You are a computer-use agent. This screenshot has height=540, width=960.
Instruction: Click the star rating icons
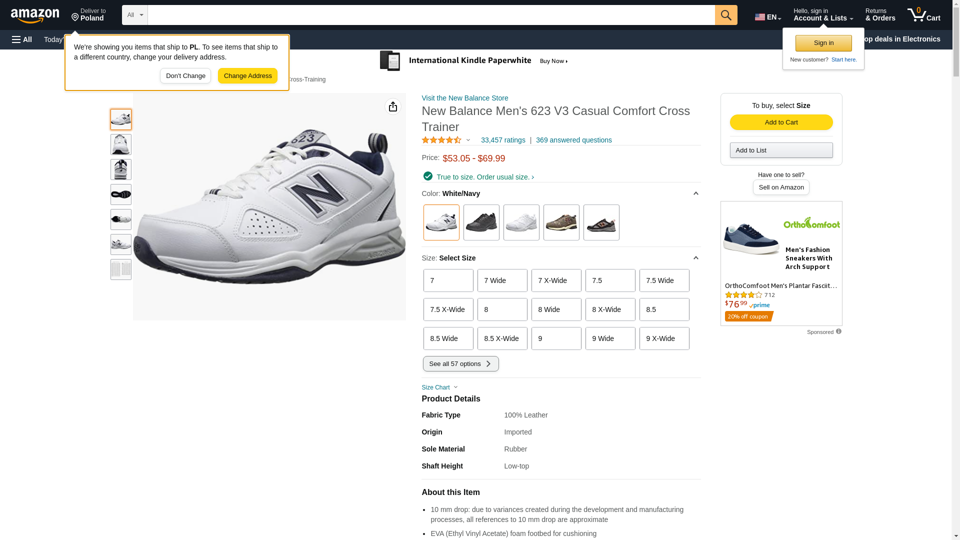click(x=441, y=140)
